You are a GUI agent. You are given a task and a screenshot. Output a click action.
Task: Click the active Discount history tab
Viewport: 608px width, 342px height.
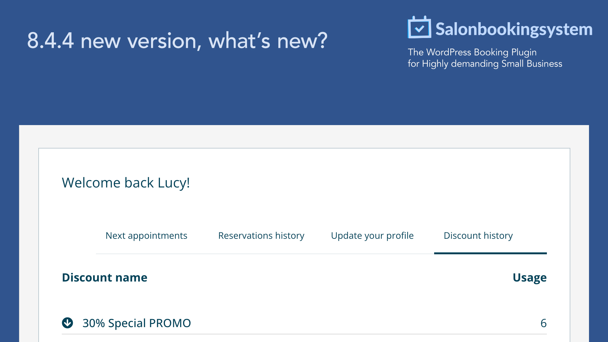[478, 236]
